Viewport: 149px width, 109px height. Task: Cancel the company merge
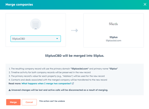point(29,102)
